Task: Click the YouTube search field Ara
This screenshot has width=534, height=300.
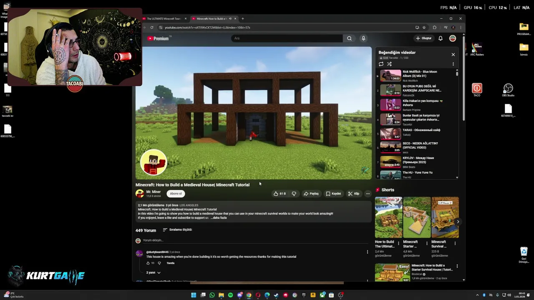Action: tap(287, 38)
